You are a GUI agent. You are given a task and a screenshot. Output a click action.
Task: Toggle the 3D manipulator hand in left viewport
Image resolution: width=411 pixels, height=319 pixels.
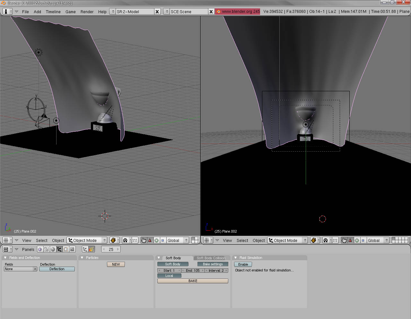point(144,240)
